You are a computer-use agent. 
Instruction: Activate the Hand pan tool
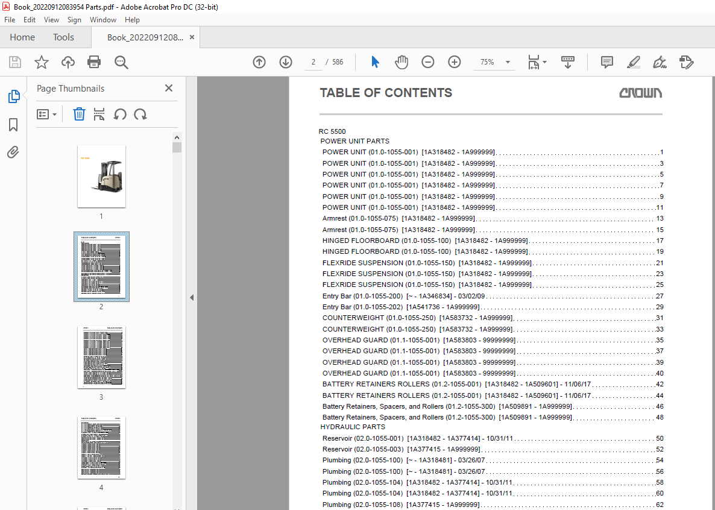click(402, 62)
